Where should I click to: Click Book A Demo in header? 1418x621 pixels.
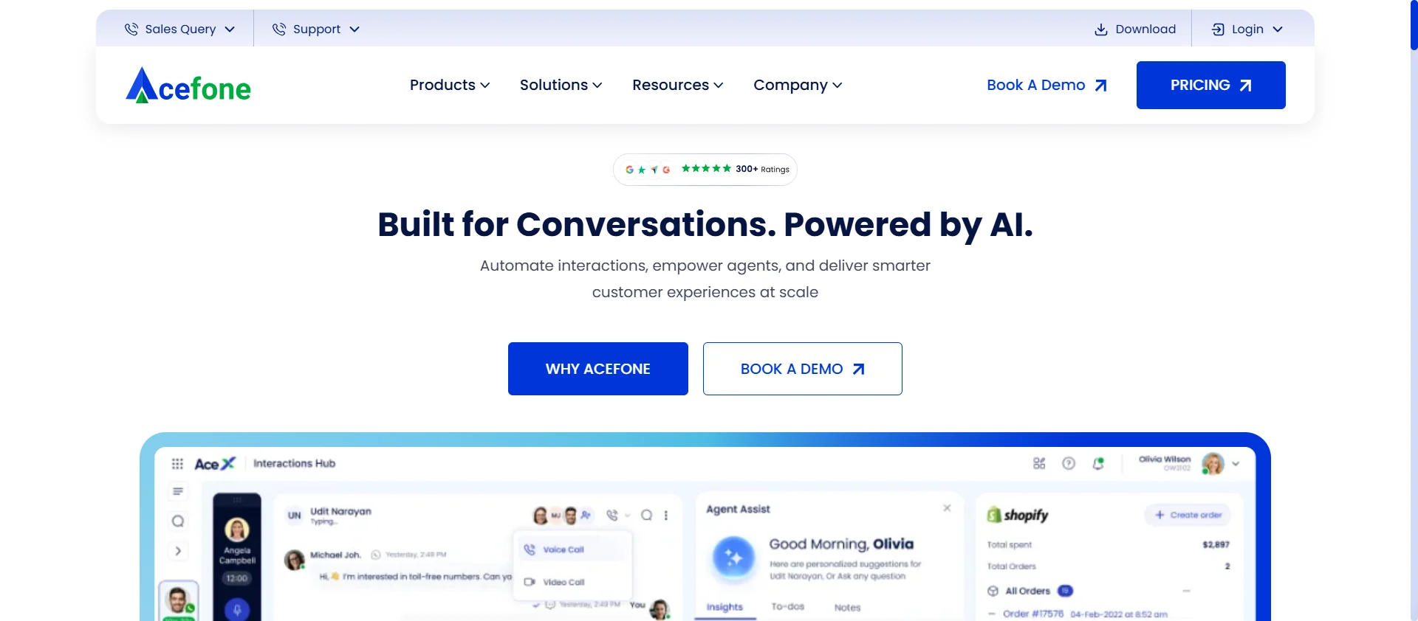click(x=1047, y=85)
